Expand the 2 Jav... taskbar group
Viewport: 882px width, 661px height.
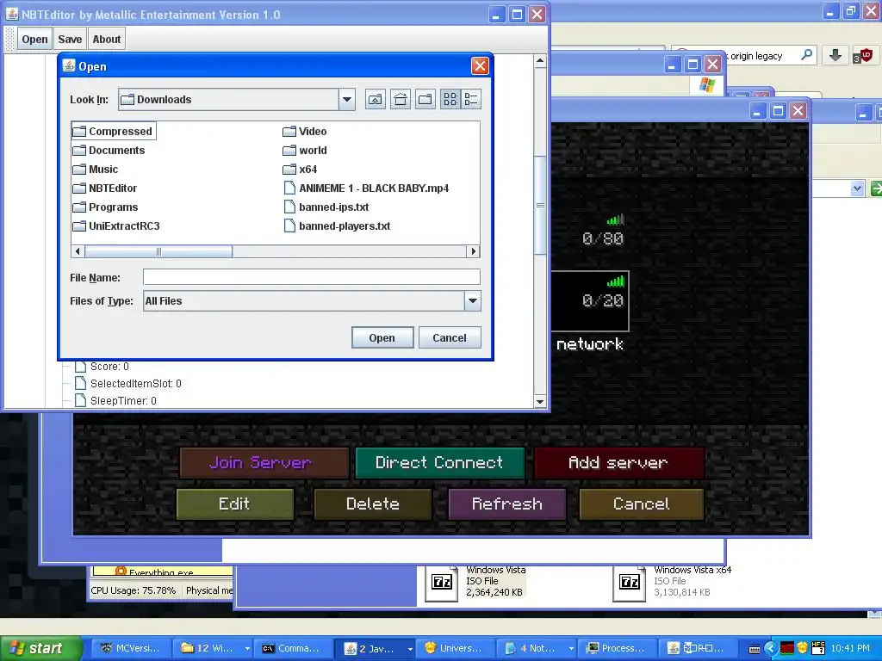[375, 649]
